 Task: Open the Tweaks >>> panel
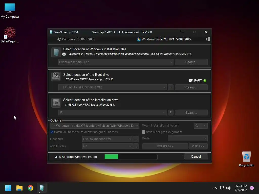tap(165, 146)
